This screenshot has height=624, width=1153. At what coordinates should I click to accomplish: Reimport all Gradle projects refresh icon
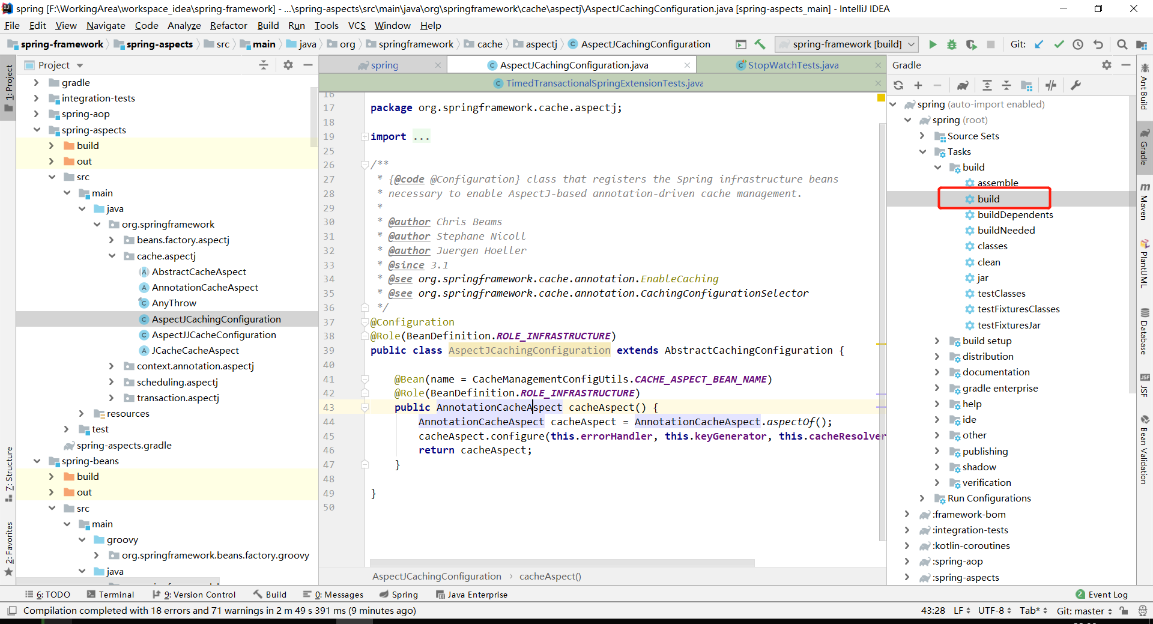tap(898, 85)
